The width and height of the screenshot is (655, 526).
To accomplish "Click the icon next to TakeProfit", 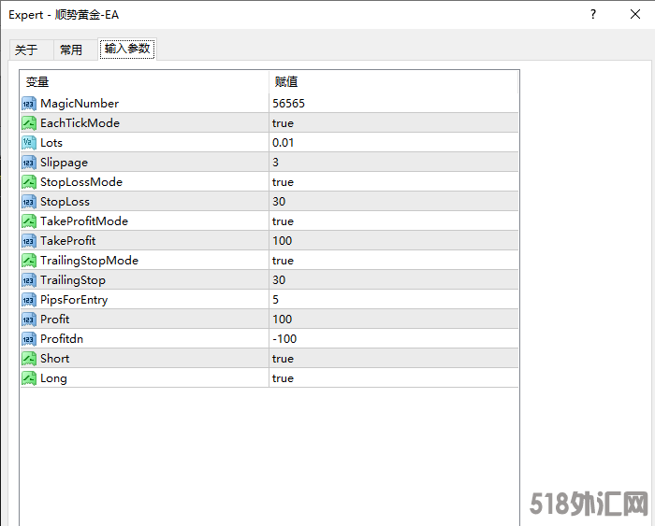I will (29, 241).
